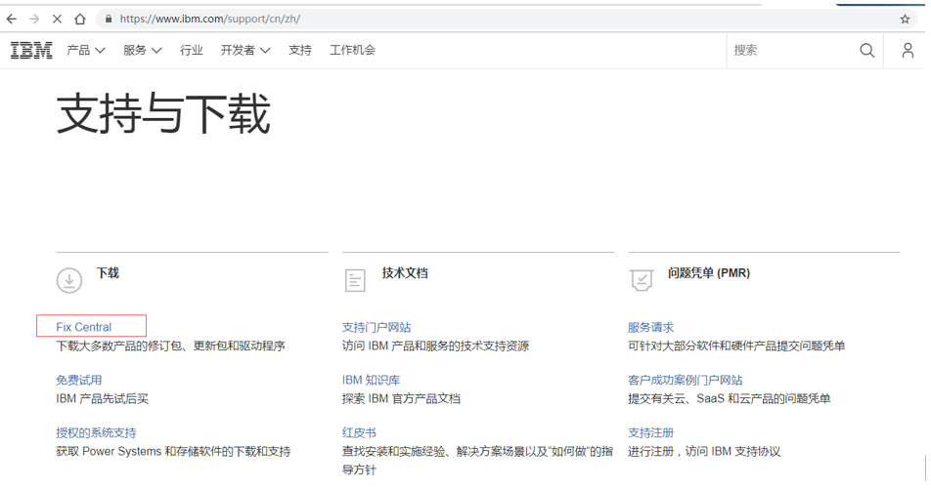This screenshot has width=931, height=488.
Task: Click the 问题凭单 (PMR) section title
Action: point(709,273)
